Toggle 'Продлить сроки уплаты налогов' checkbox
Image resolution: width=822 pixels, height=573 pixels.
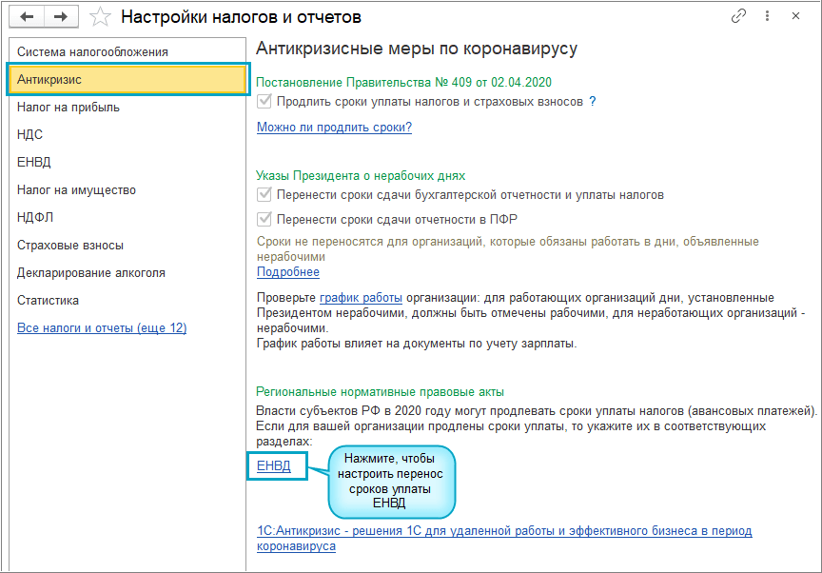tap(264, 101)
